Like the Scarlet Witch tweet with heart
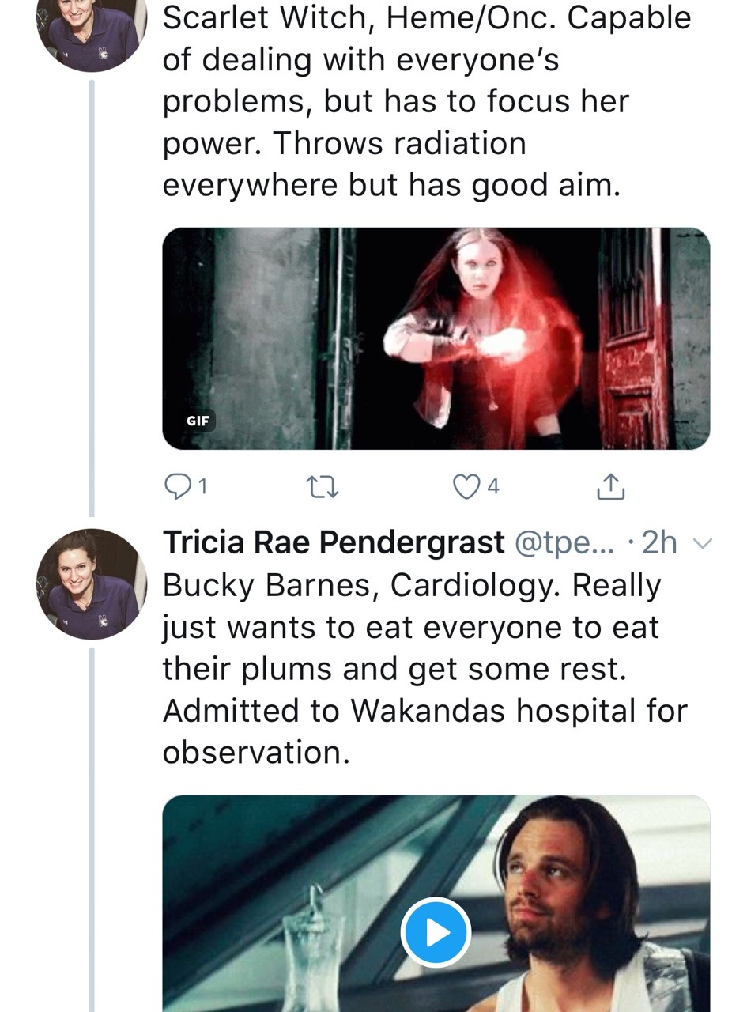 pos(466,487)
